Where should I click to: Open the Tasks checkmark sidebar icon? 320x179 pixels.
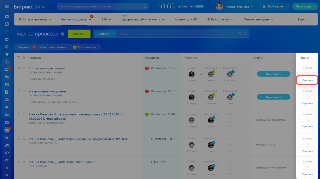[7, 24]
